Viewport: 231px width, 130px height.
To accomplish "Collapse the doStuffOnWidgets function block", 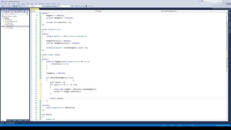I will click(42, 78).
